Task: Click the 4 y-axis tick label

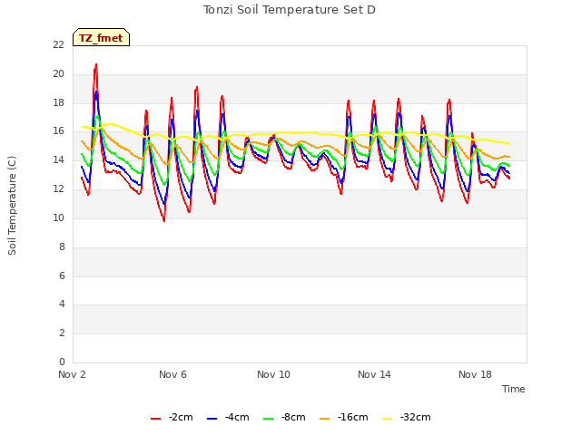Action: (x=62, y=304)
